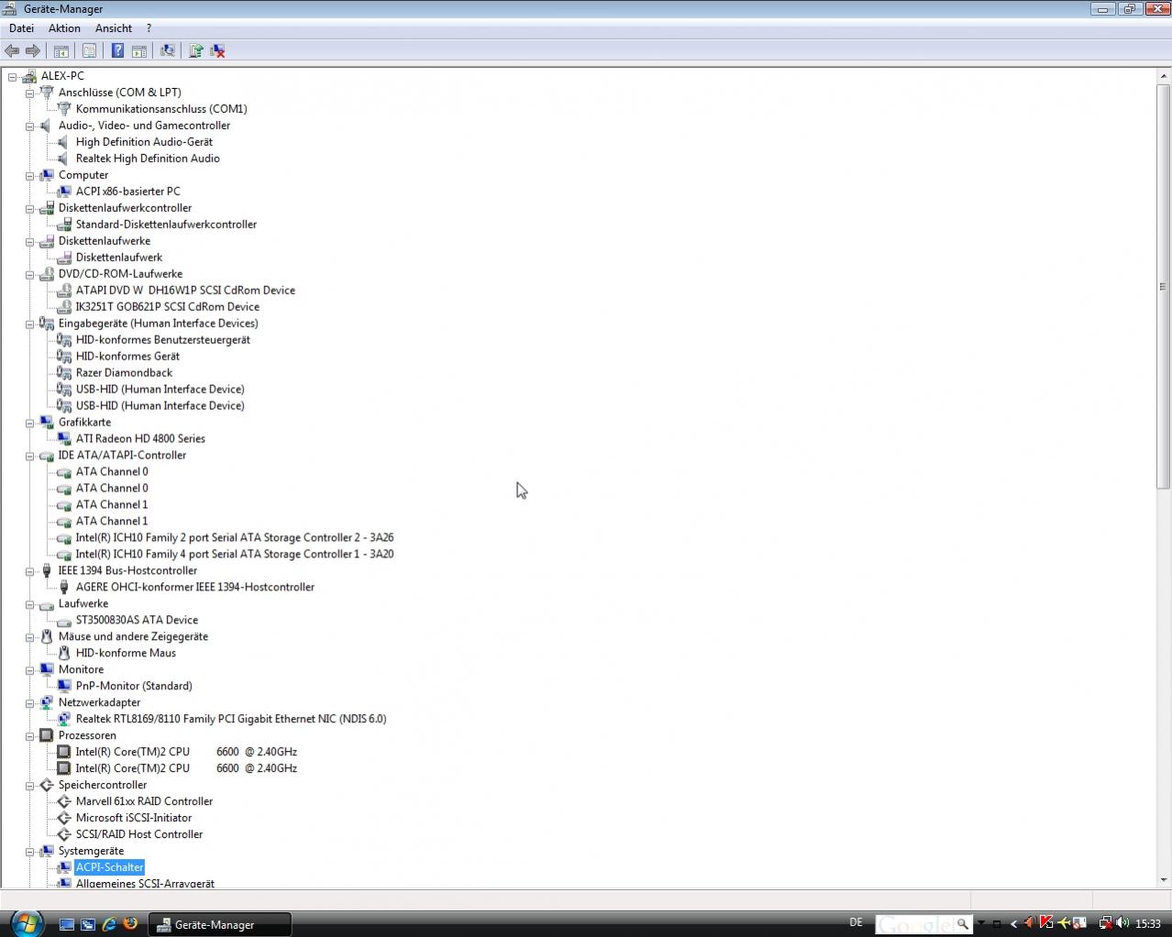Select IK3251T GOB621P SCSI CdRom Device
This screenshot has width=1172, height=937.
pyautogui.click(x=167, y=307)
